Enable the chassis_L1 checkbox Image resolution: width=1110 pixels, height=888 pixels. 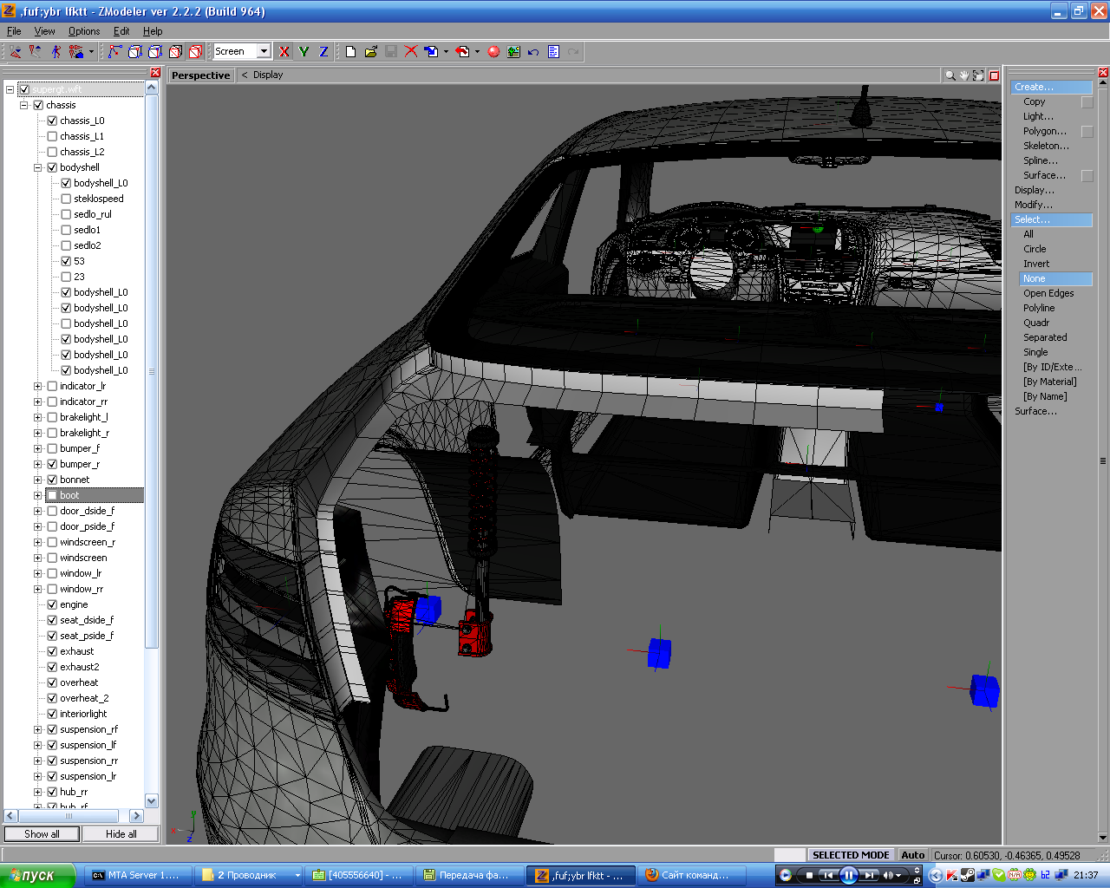coord(52,136)
